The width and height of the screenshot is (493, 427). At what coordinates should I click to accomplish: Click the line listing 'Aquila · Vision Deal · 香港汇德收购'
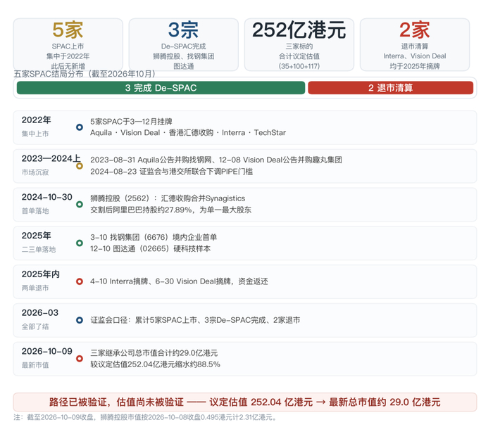pyautogui.click(x=188, y=133)
